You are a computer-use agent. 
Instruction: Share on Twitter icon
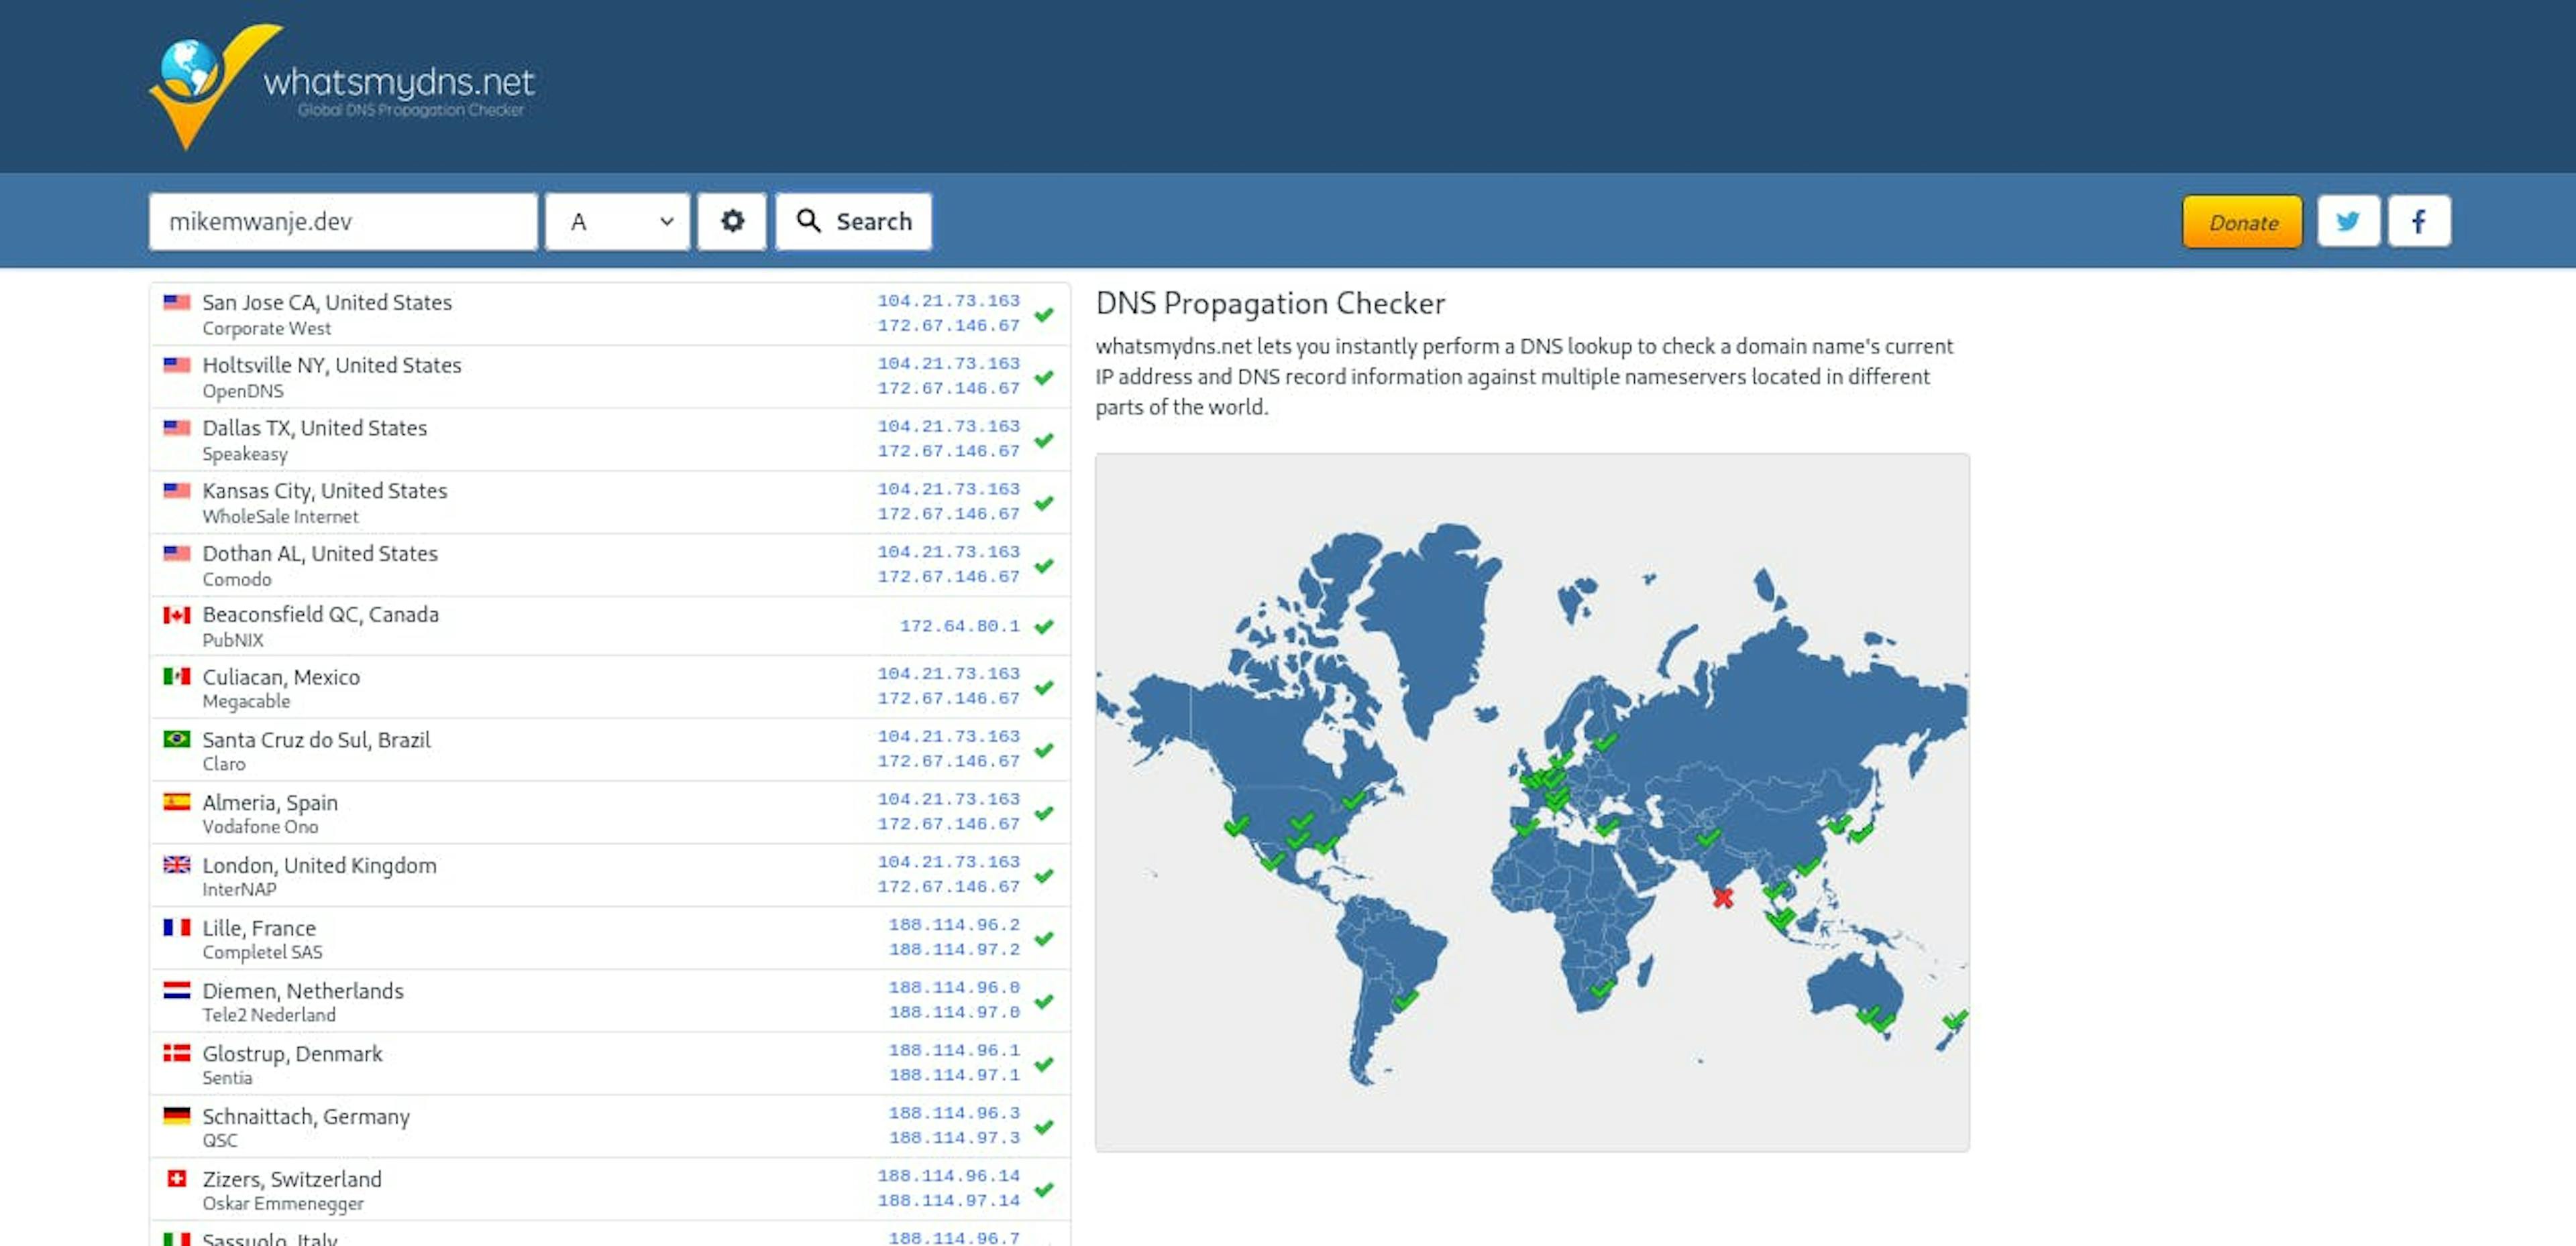[x=2348, y=221]
